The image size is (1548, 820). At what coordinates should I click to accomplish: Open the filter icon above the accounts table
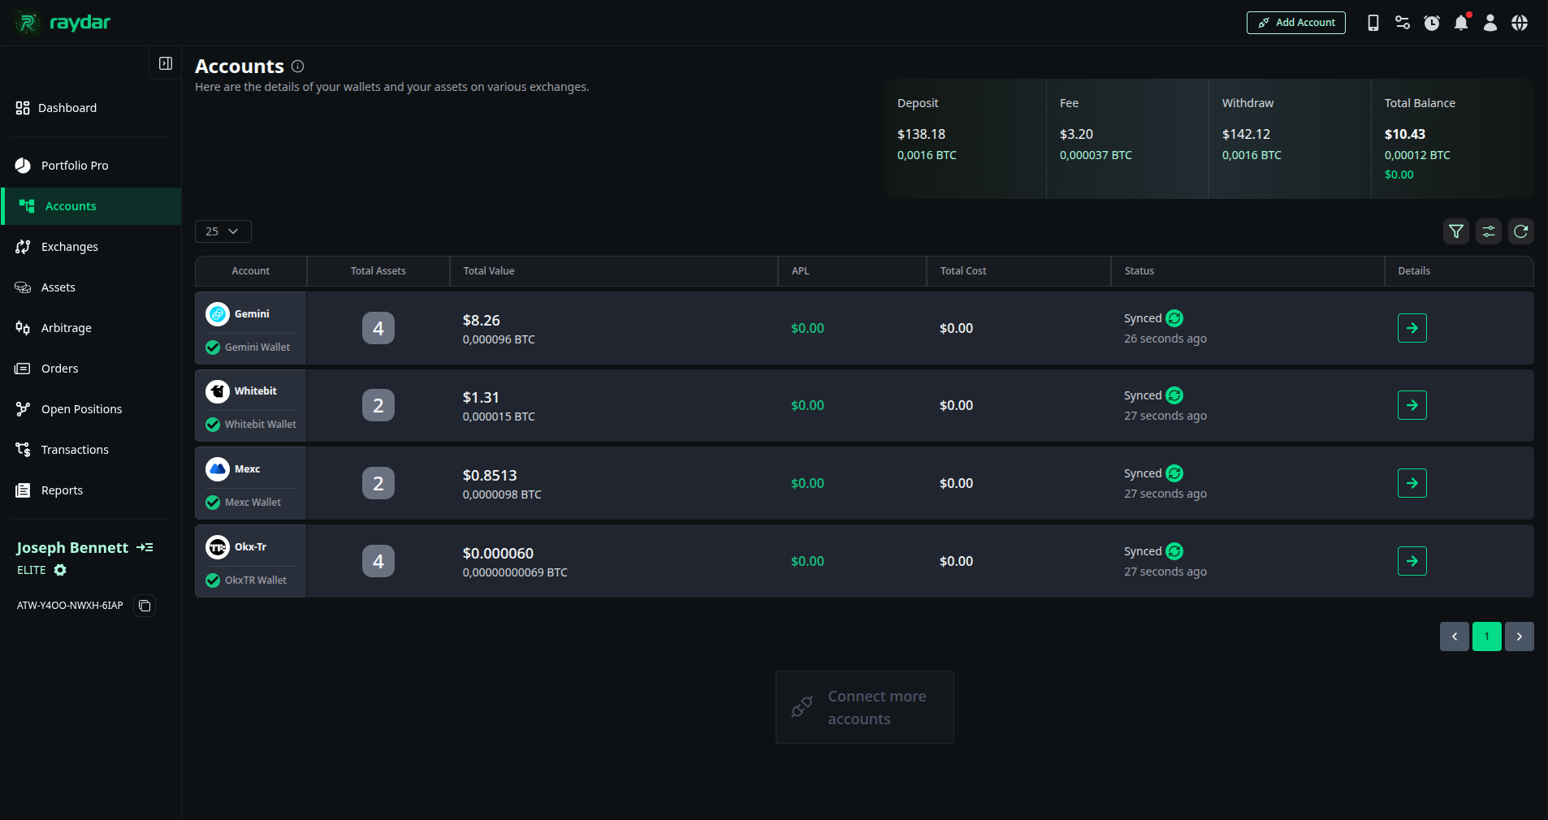coord(1456,232)
